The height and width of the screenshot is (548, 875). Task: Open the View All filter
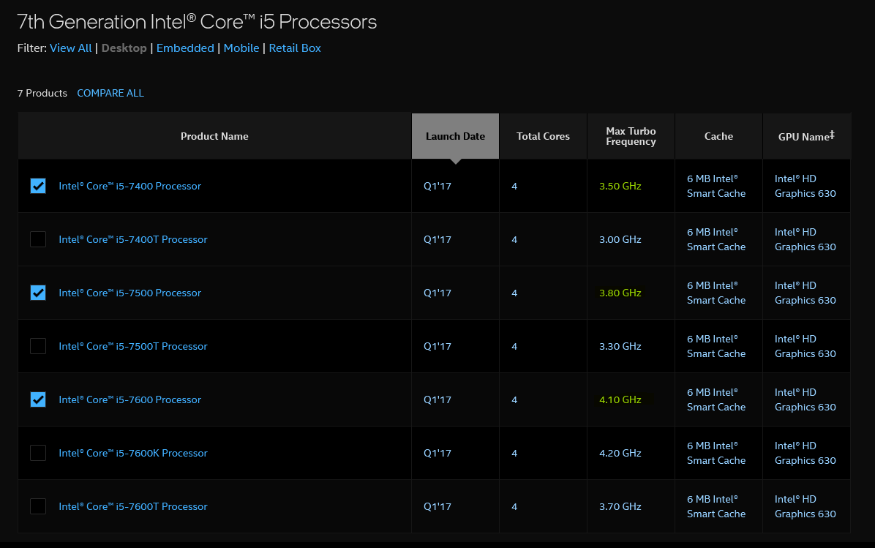[71, 48]
